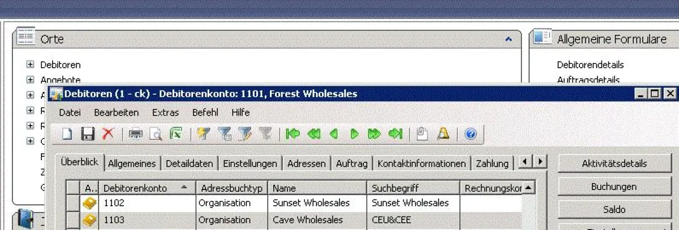Click the Buchungen button

tap(614, 187)
